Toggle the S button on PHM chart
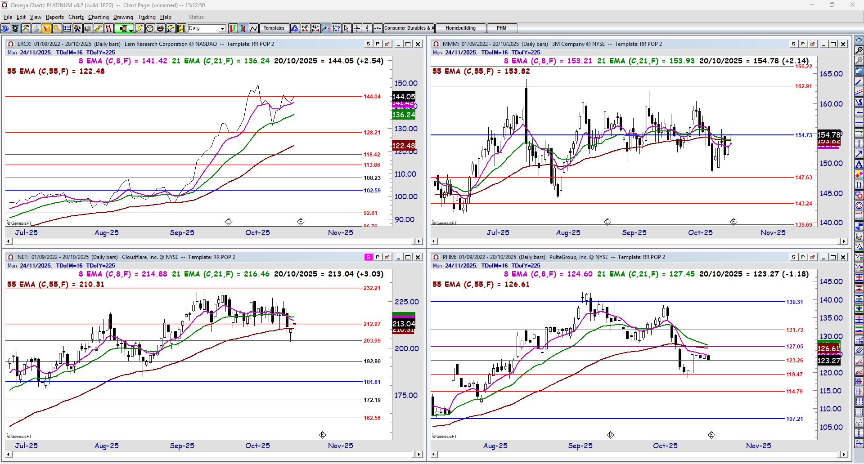This screenshot has height=464, width=864. click(x=794, y=257)
